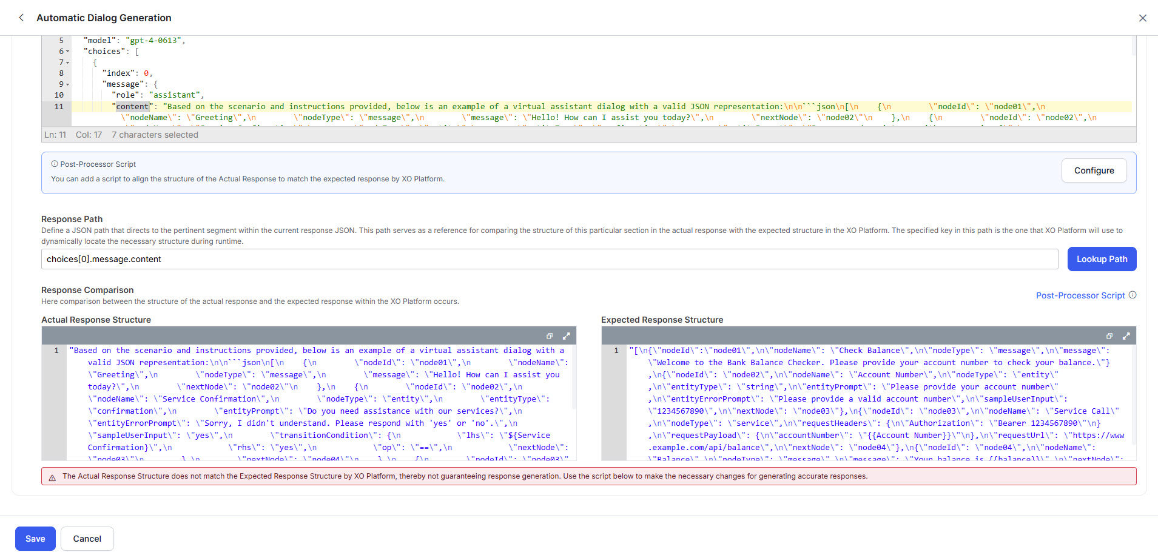Expand the Actual Response Structure editor fullscreen
This screenshot has height=552, width=1158.
[567, 335]
